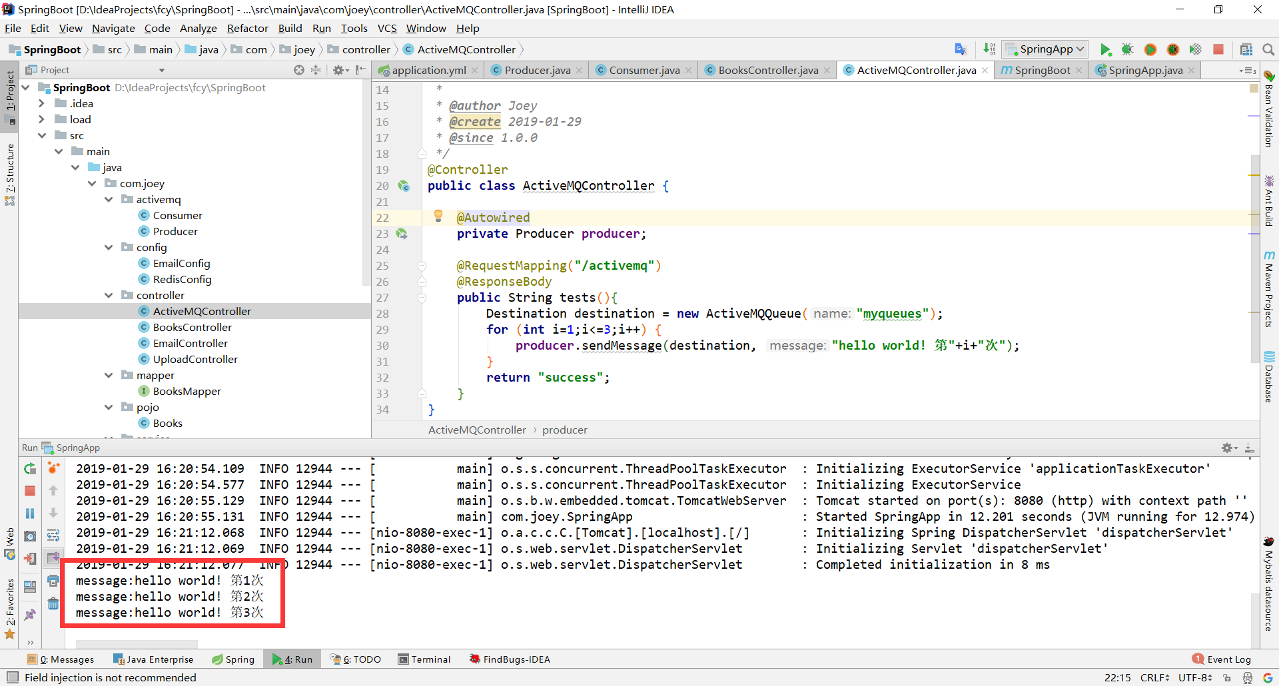This screenshot has height=686, width=1279.
Task: Switch to the Producer.java tab
Action: (537, 70)
